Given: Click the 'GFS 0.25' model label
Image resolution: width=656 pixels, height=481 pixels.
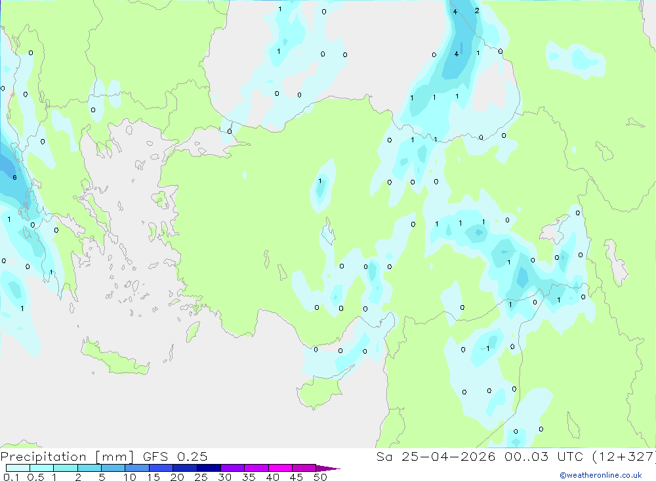Looking at the screenshot, I should 175,456.
